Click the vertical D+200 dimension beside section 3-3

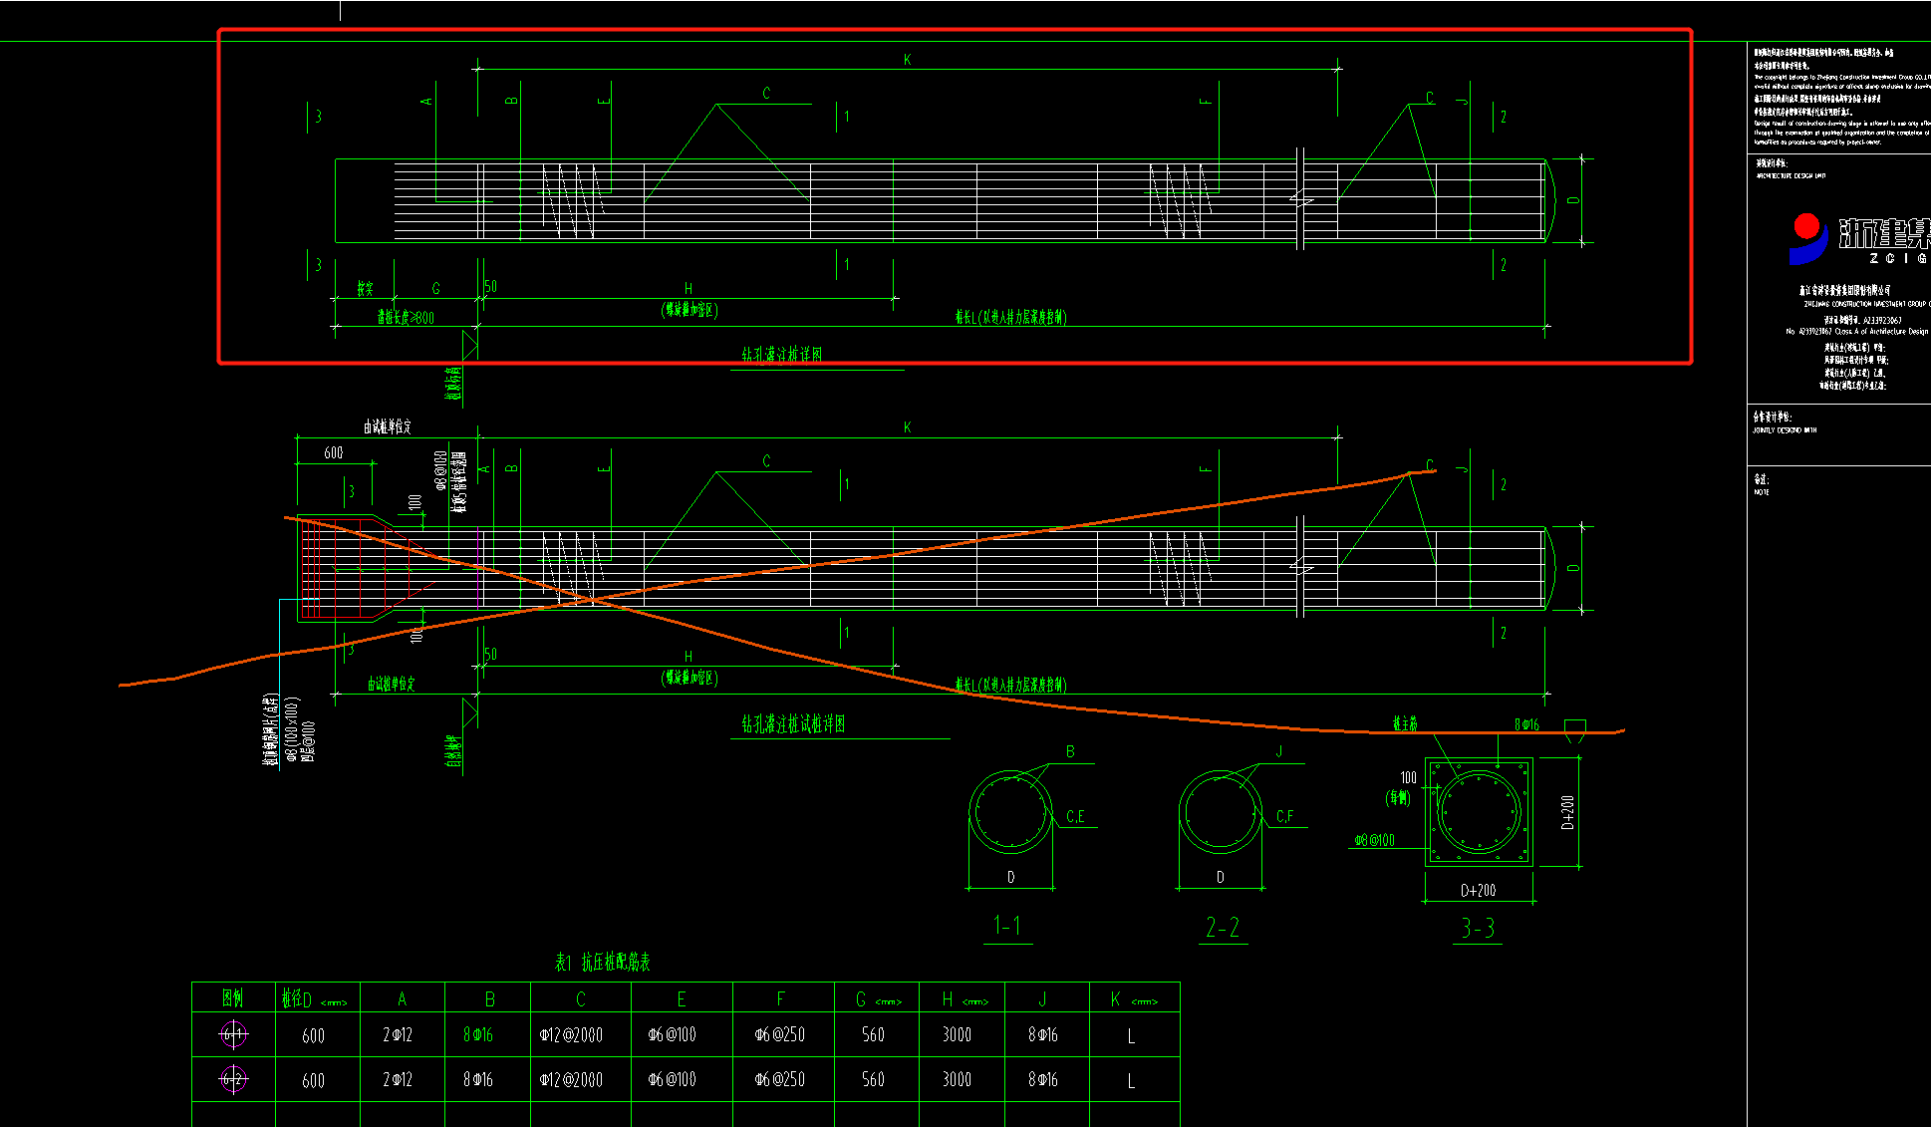(1567, 812)
